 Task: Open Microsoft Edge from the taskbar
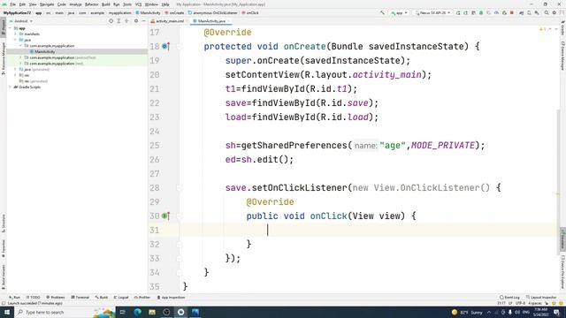click(x=138, y=312)
